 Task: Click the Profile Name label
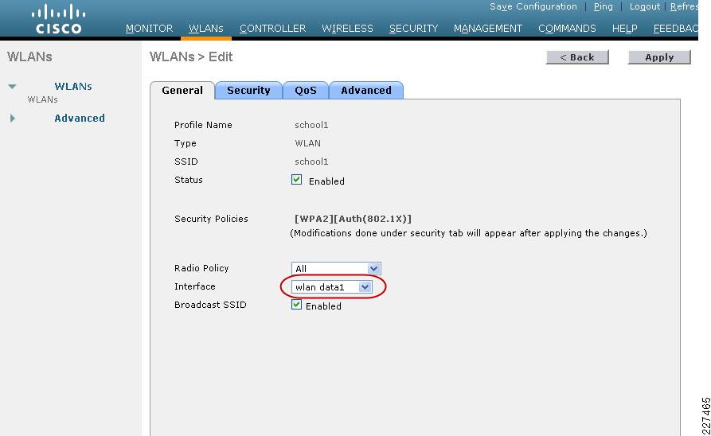(x=203, y=125)
